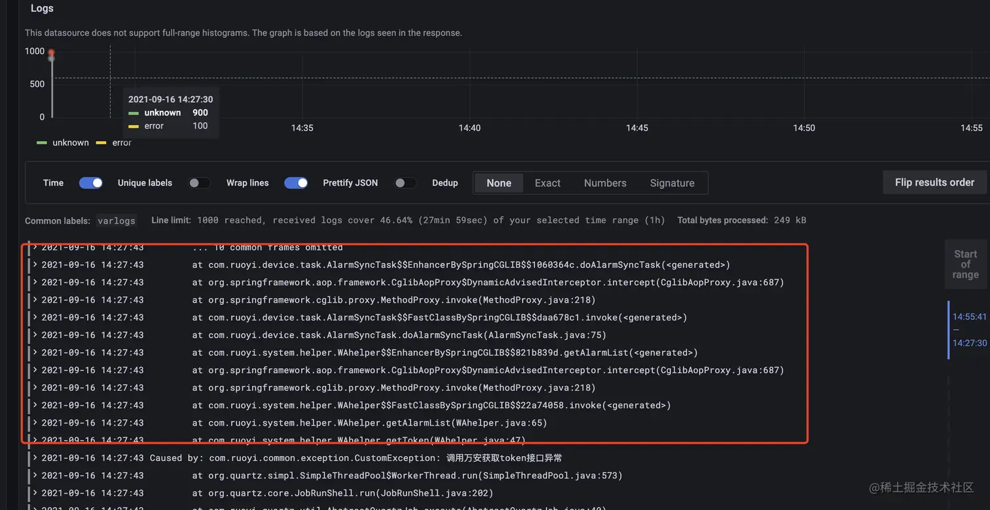Toggle the Time switch off

tap(91, 183)
